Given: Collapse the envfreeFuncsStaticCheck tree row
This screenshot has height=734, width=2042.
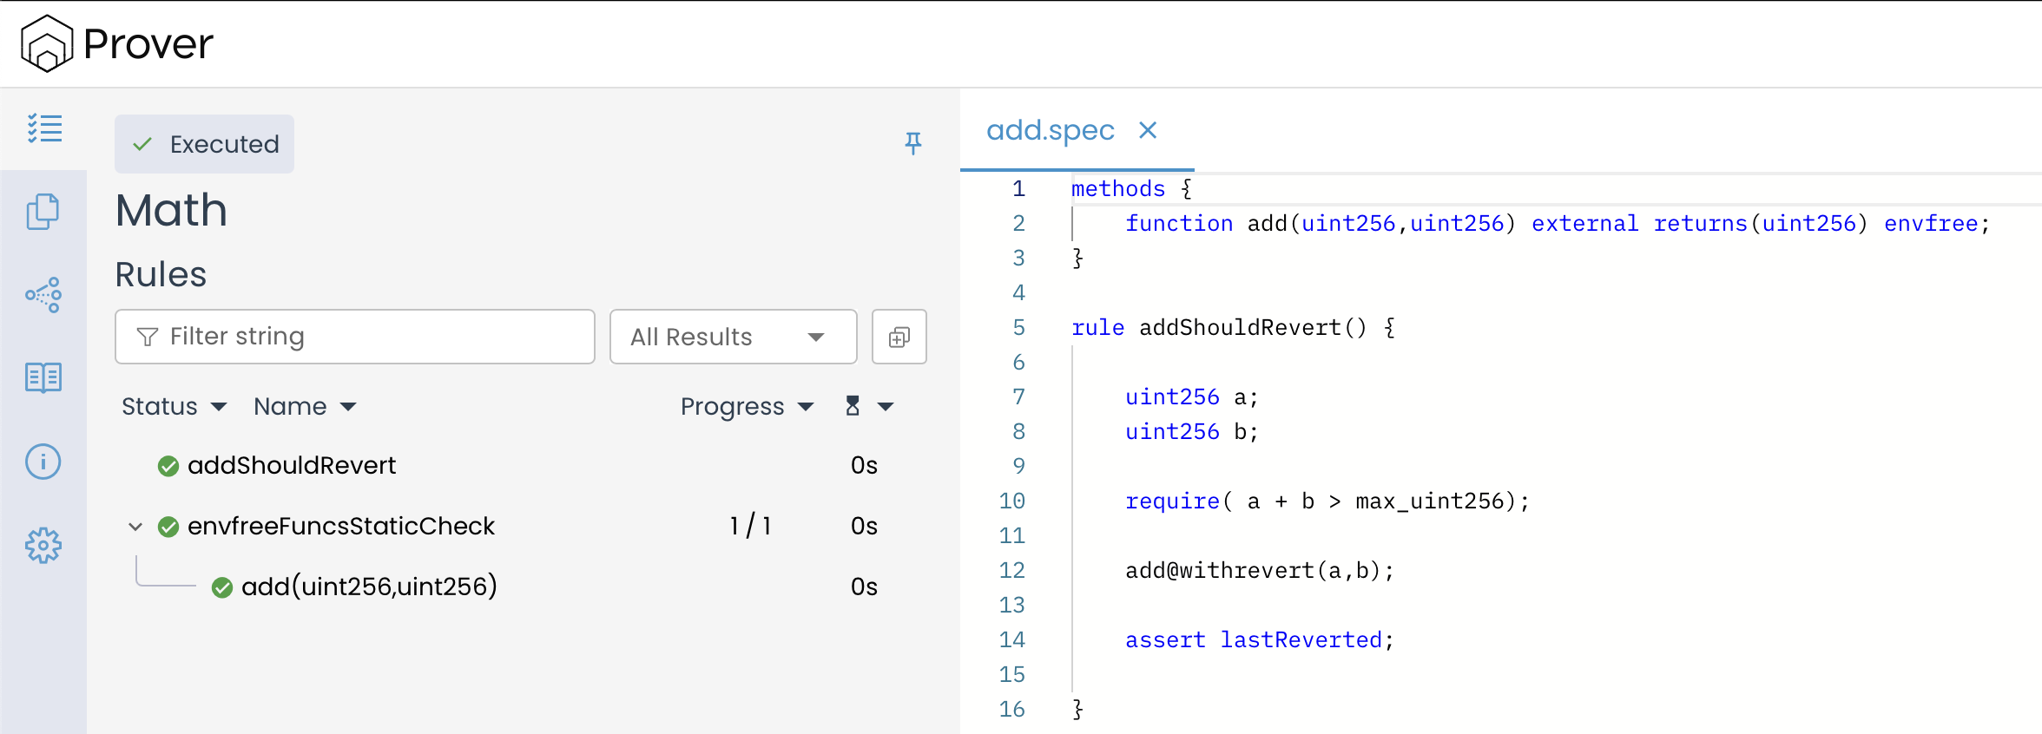Looking at the screenshot, I should [x=135, y=527].
